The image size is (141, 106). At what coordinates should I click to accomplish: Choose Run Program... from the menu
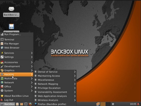tap(16, 34)
